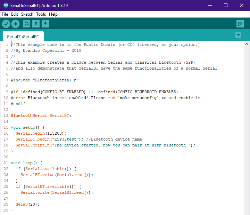This screenshot has height=215, width=250.
Task: Click the scrollbar up arrow in editor
Action: 247,44
